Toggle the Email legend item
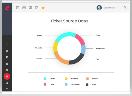This screenshot has height=96, width=132. click(x=49, y=79)
